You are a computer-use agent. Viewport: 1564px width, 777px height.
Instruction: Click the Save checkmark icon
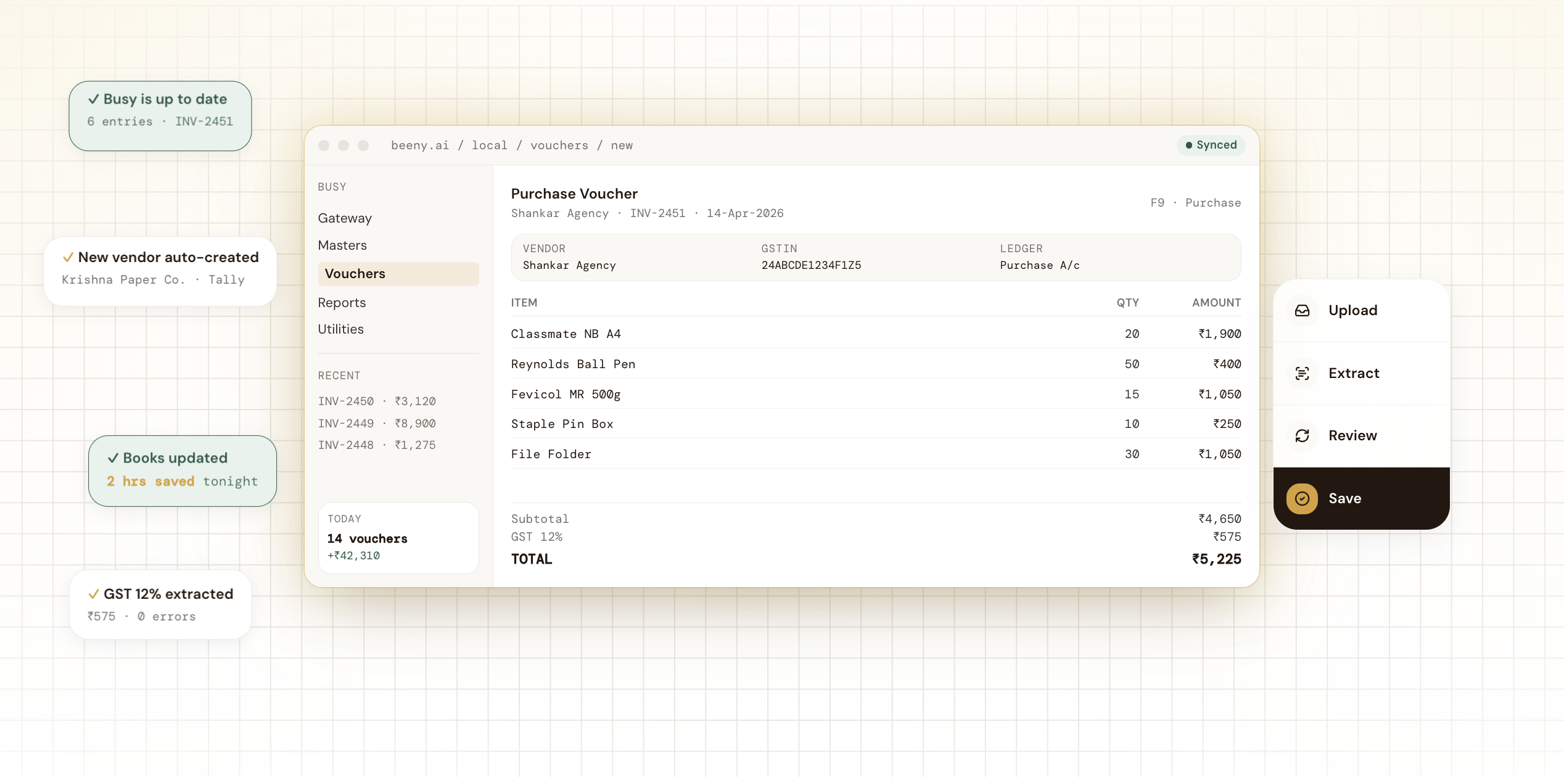click(x=1302, y=498)
